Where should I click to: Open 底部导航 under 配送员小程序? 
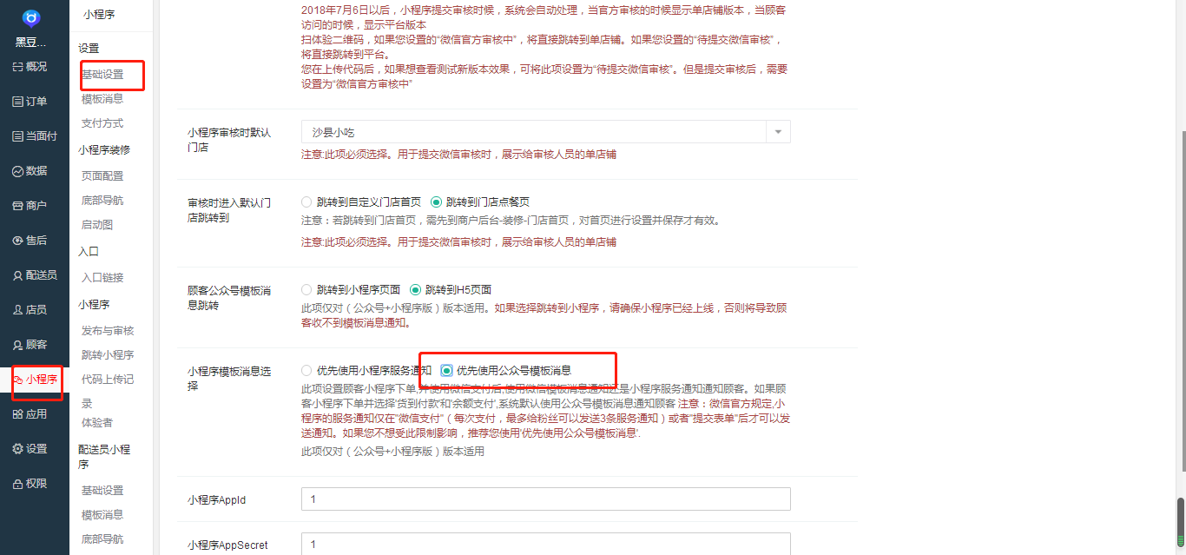click(x=102, y=538)
